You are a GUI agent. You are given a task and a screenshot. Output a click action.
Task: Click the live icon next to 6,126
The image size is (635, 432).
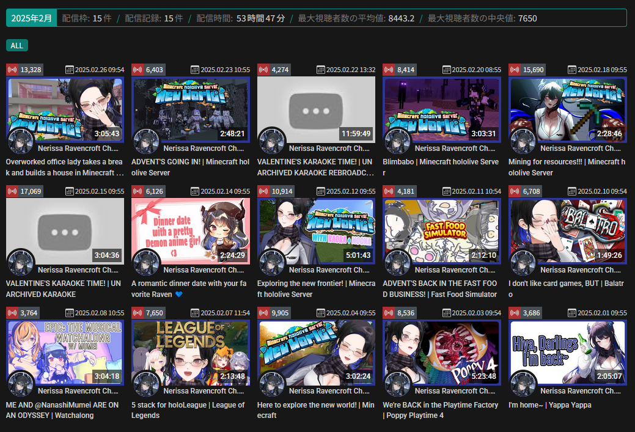138,191
